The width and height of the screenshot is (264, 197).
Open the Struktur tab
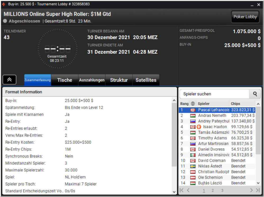(119, 80)
